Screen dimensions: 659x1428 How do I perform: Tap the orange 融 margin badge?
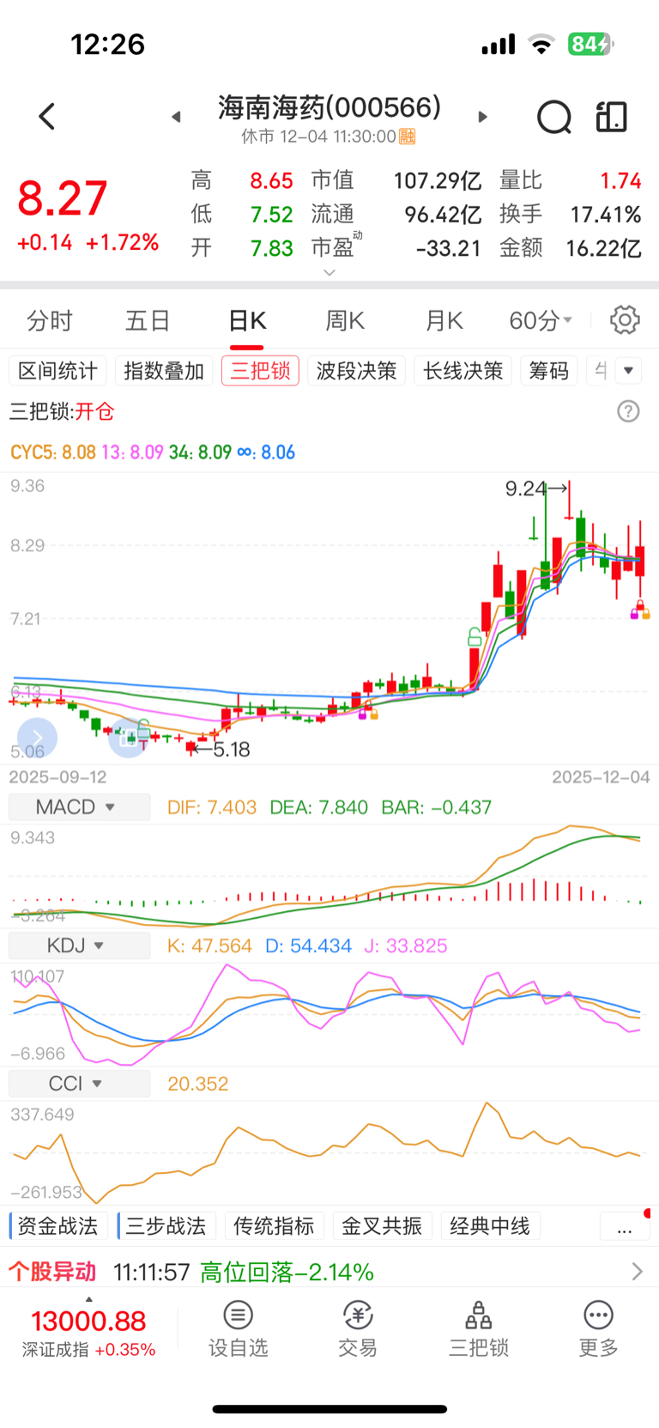click(x=408, y=137)
